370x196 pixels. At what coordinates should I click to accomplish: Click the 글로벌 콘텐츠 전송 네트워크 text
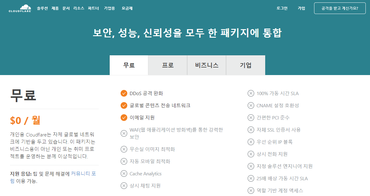(x=160, y=105)
